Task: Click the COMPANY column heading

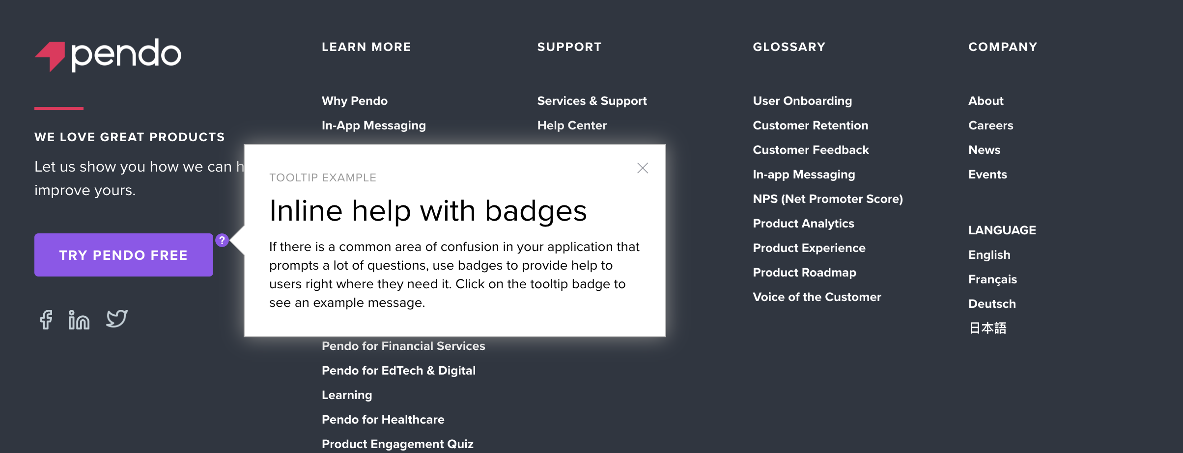Action: tap(1003, 47)
